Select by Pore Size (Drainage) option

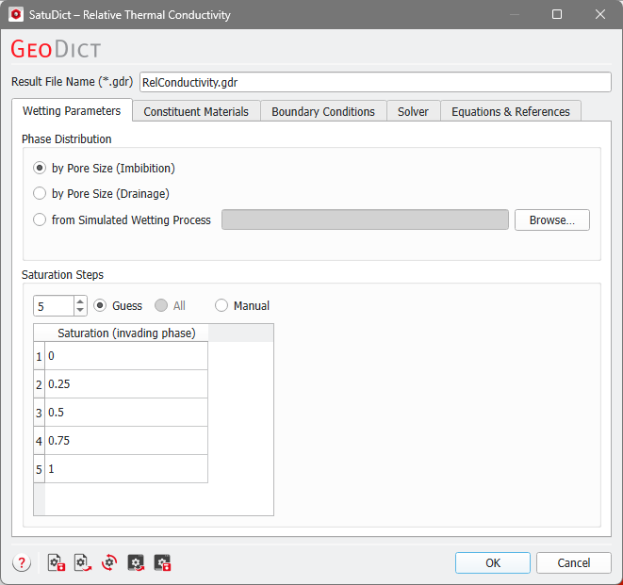coord(101,193)
